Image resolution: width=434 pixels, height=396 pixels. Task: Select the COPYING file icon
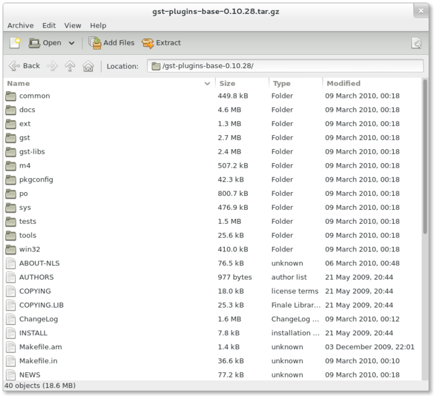click(11, 291)
